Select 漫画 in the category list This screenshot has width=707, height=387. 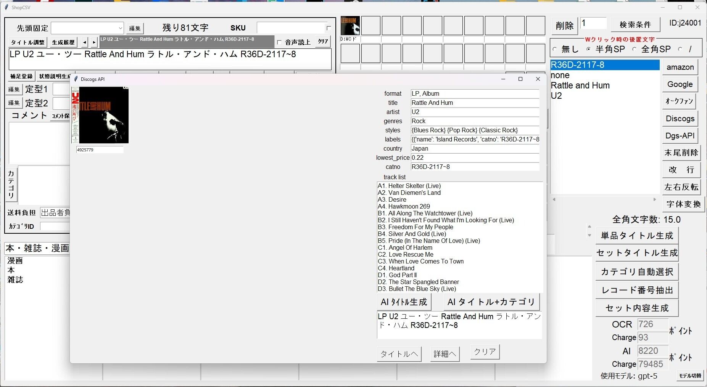15,261
